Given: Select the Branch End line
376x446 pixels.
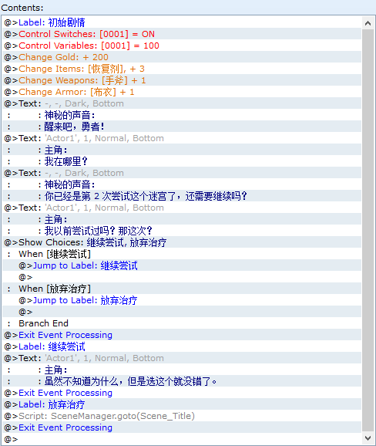Looking at the screenshot, I should point(182,323).
